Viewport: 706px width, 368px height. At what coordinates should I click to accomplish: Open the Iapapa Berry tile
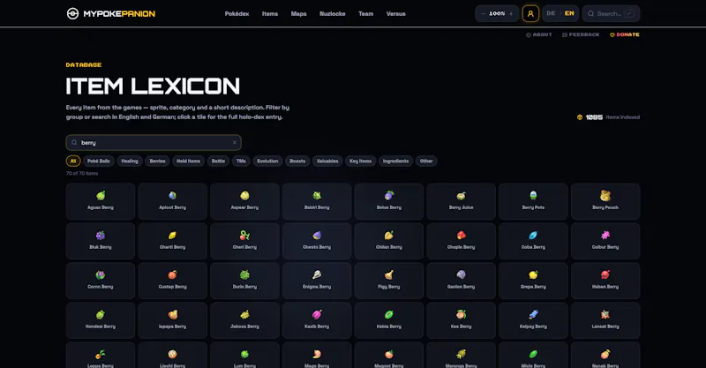point(172,319)
